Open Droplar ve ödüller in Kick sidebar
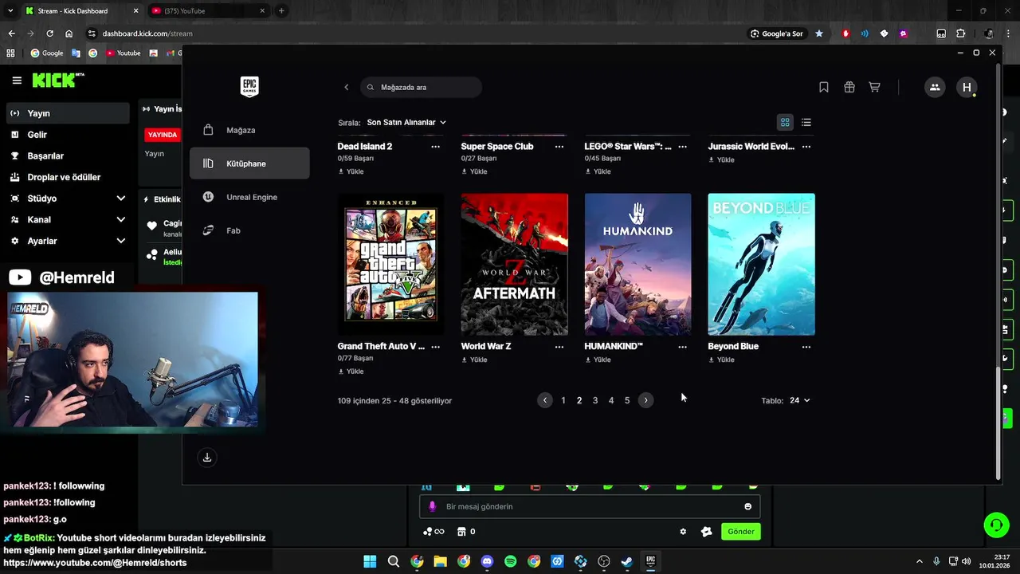The height and width of the screenshot is (574, 1020). coord(68,177)
